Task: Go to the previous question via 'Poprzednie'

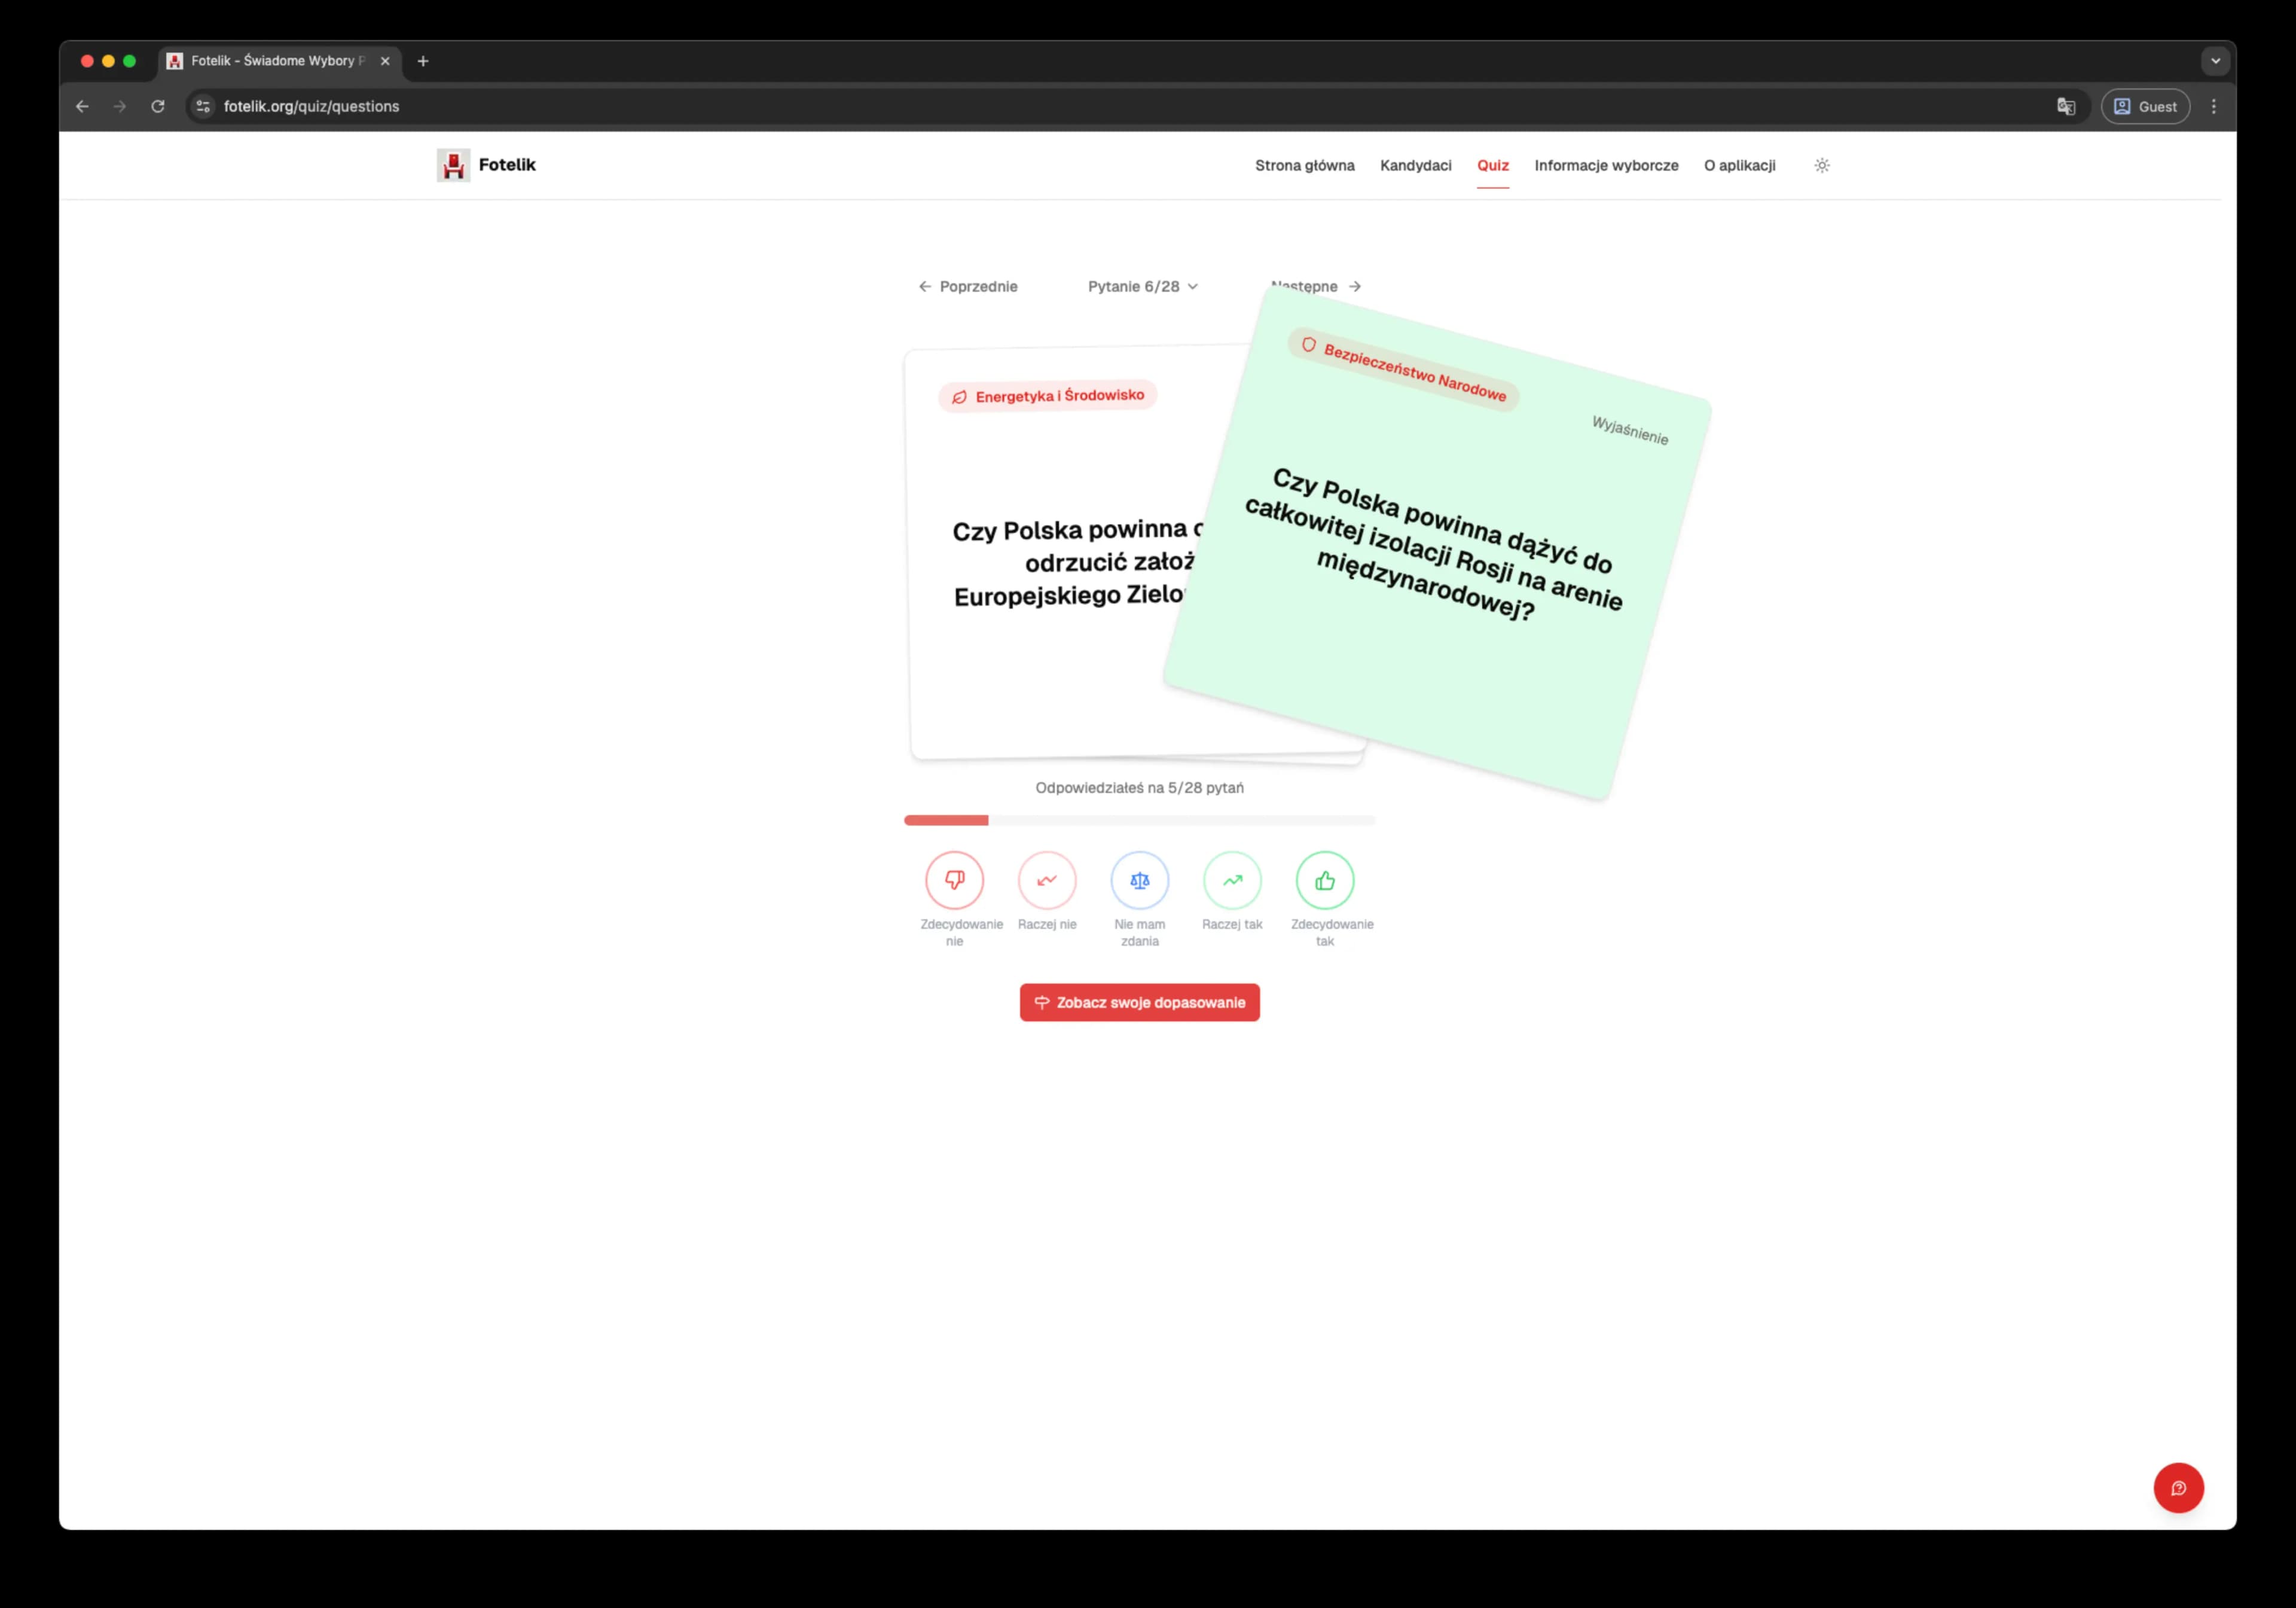Action: pos(967,286)
